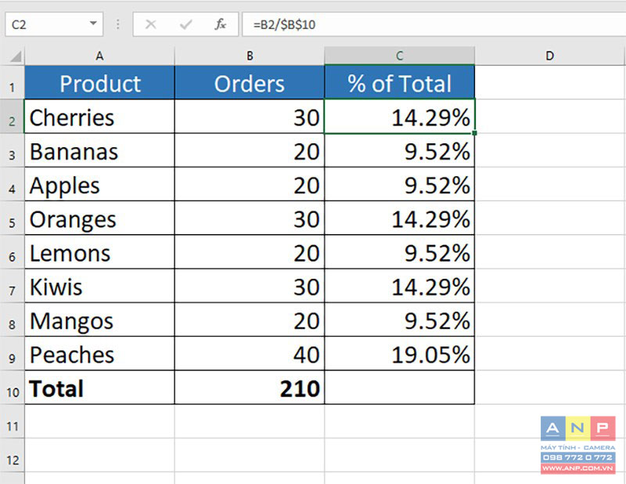626x484 pixels.
Task: Select column A header
Action: click(x=99, y=56)
